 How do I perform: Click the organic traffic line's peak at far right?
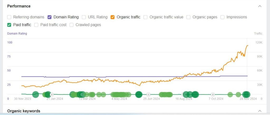pos(247,46)
